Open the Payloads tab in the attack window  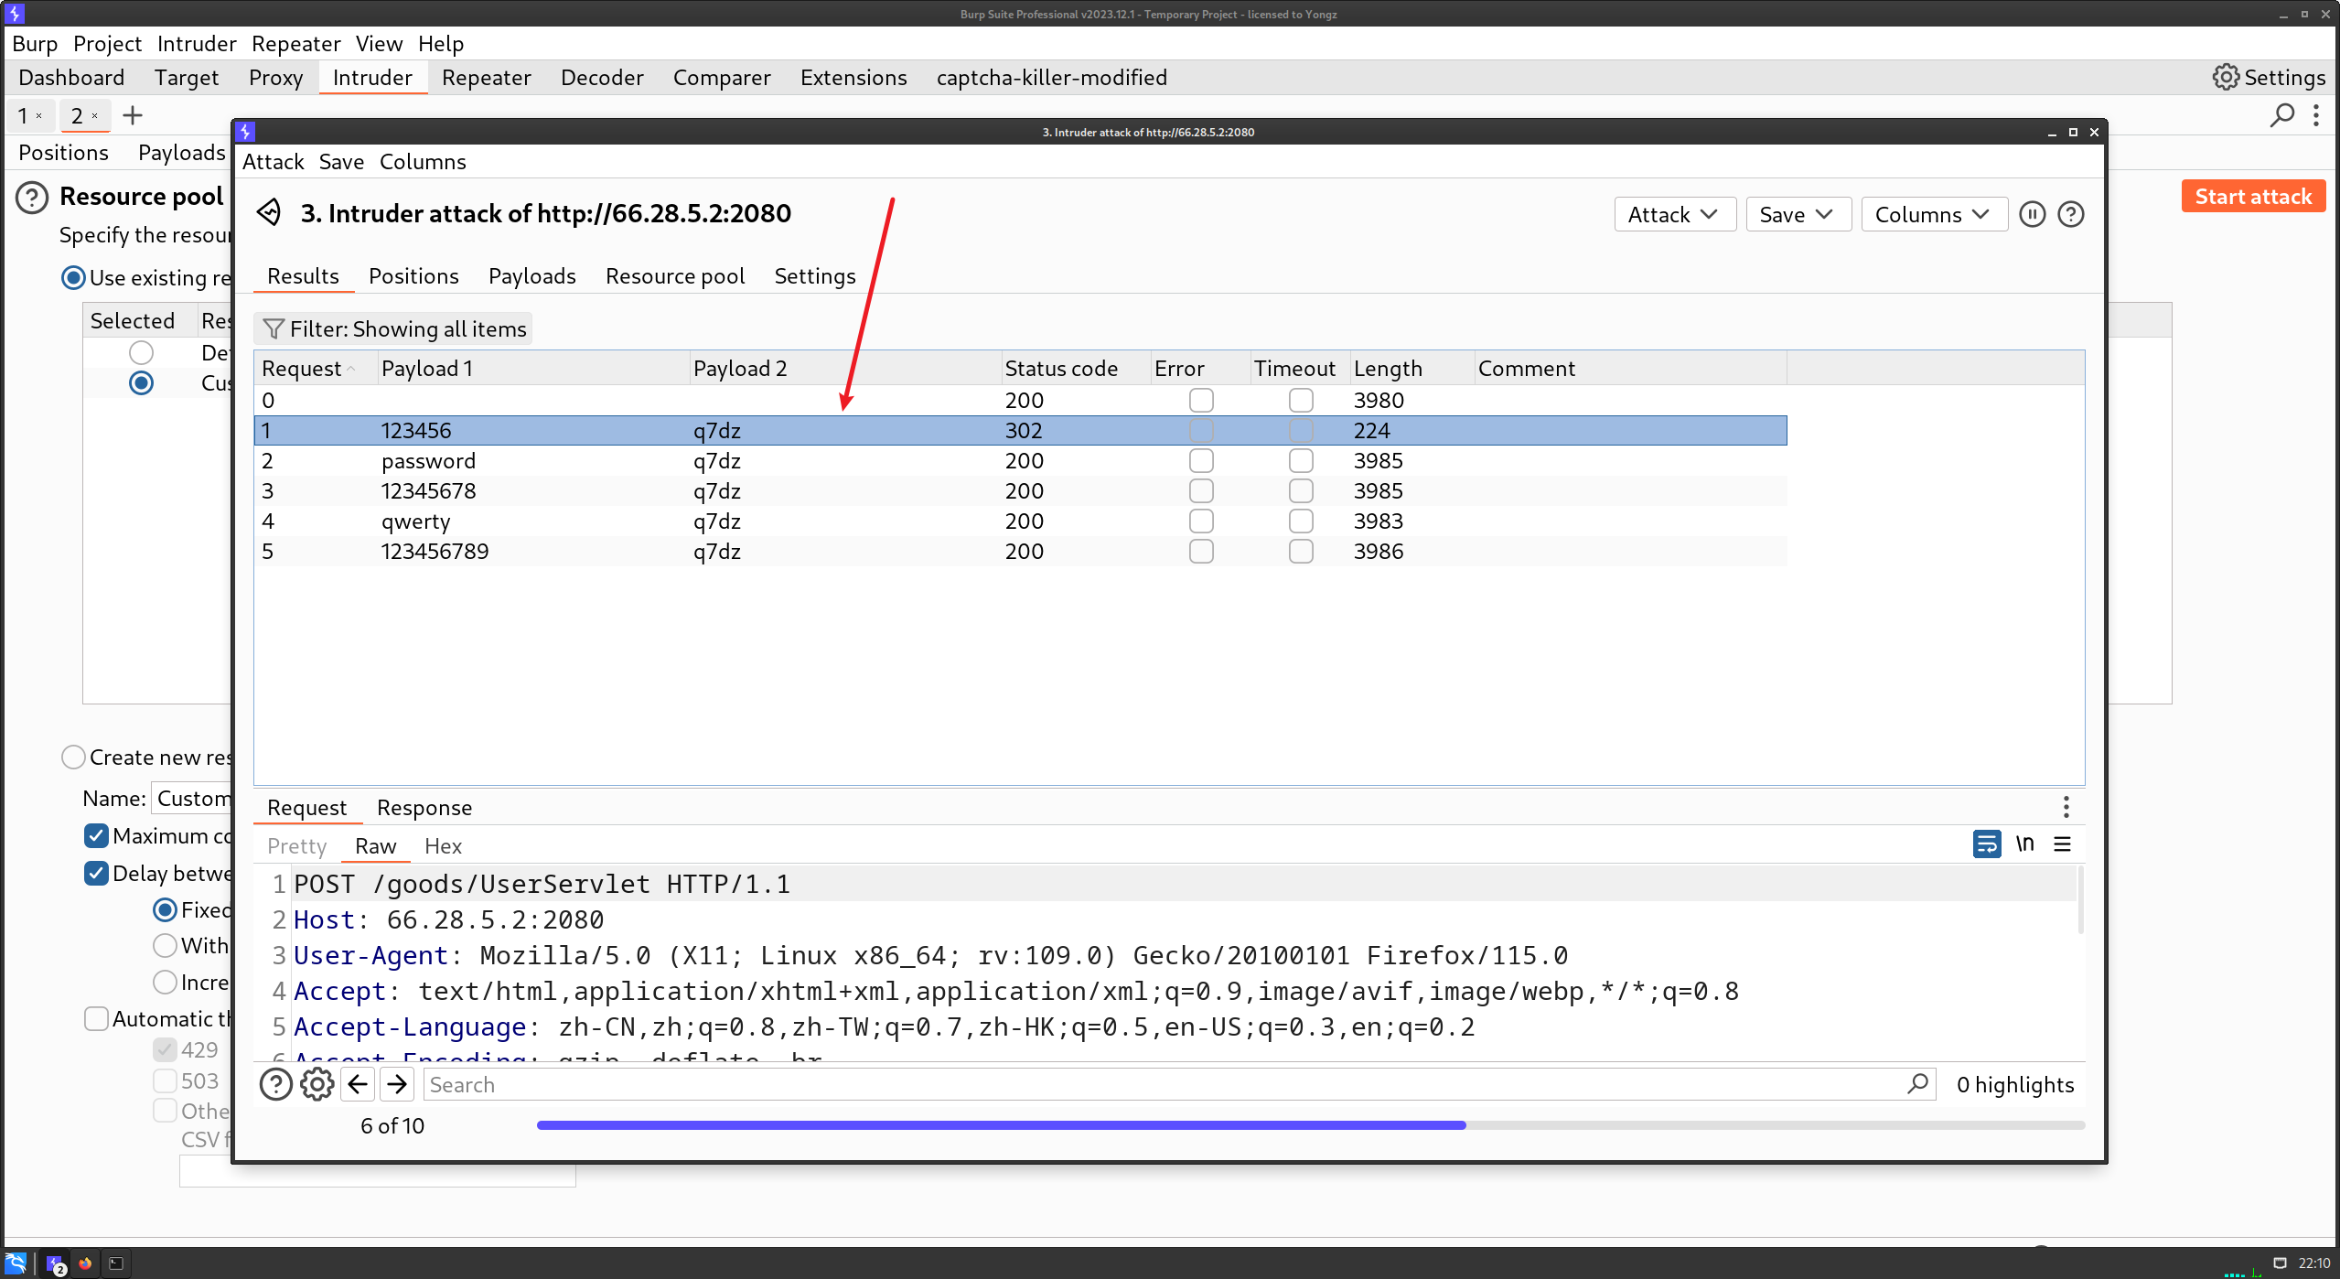click(532, 275)
